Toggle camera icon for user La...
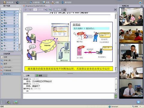The width and height of the screenshot is (144, 108). pos(14,49)
